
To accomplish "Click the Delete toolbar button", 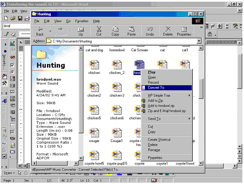I will click(x=168, y=31).
